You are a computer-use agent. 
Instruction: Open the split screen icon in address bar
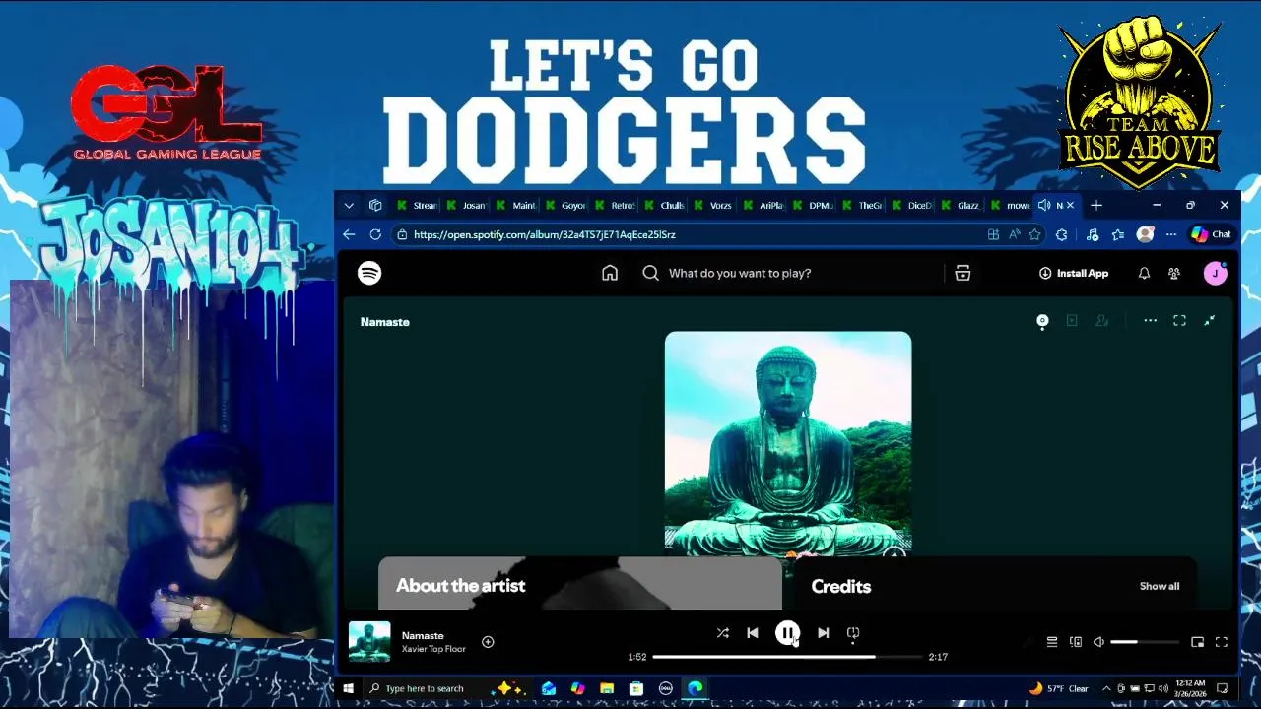click(x=993, y=234)
